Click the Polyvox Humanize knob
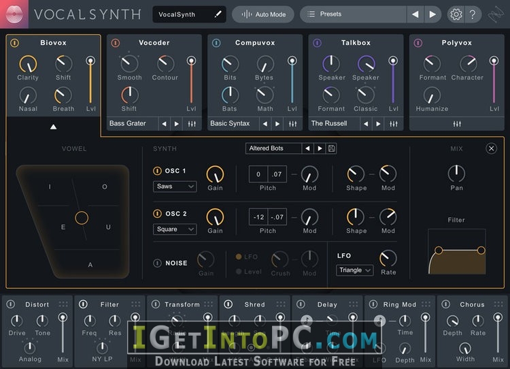This screenshot has width=510, height=369. tap(432, 95)
